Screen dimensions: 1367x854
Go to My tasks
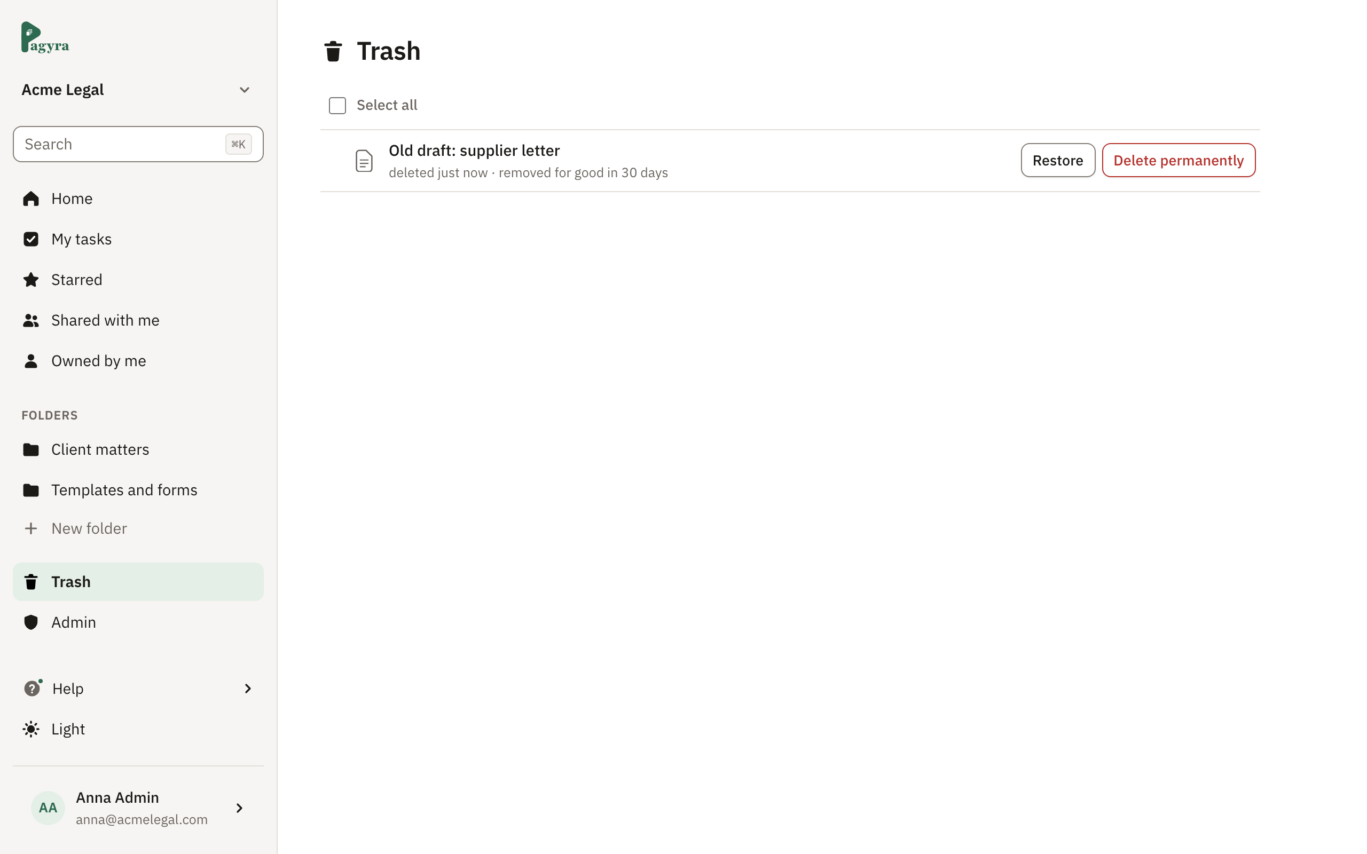point(138,240)
